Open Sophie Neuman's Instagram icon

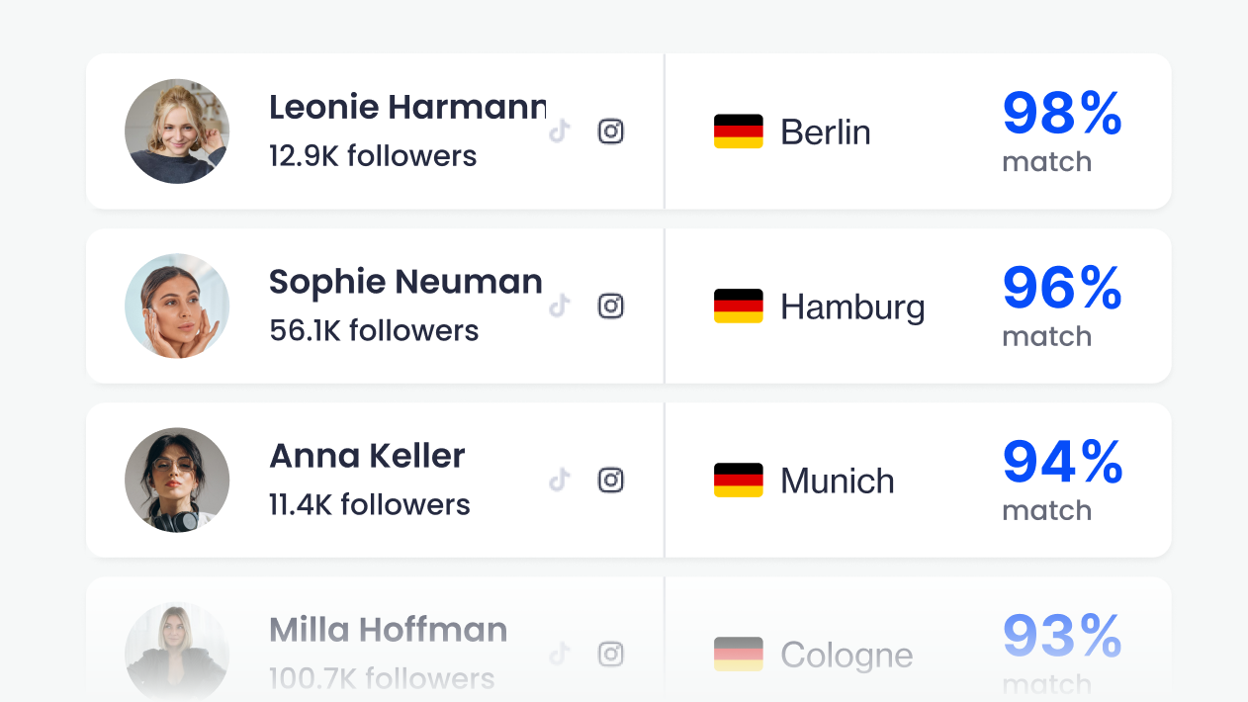[x=611, y=306]
